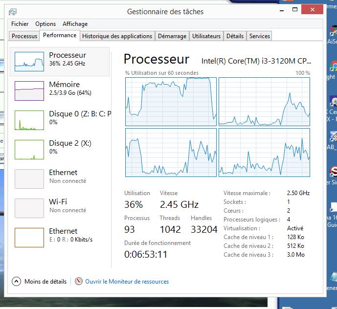Screen dimensions: 337x309
Task: Open Ouvrir le Moniteur de ressources link
Action: coord(127,282)
